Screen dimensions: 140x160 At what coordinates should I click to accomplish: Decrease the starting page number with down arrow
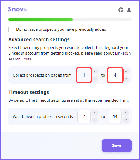click(x=95, y=79)
